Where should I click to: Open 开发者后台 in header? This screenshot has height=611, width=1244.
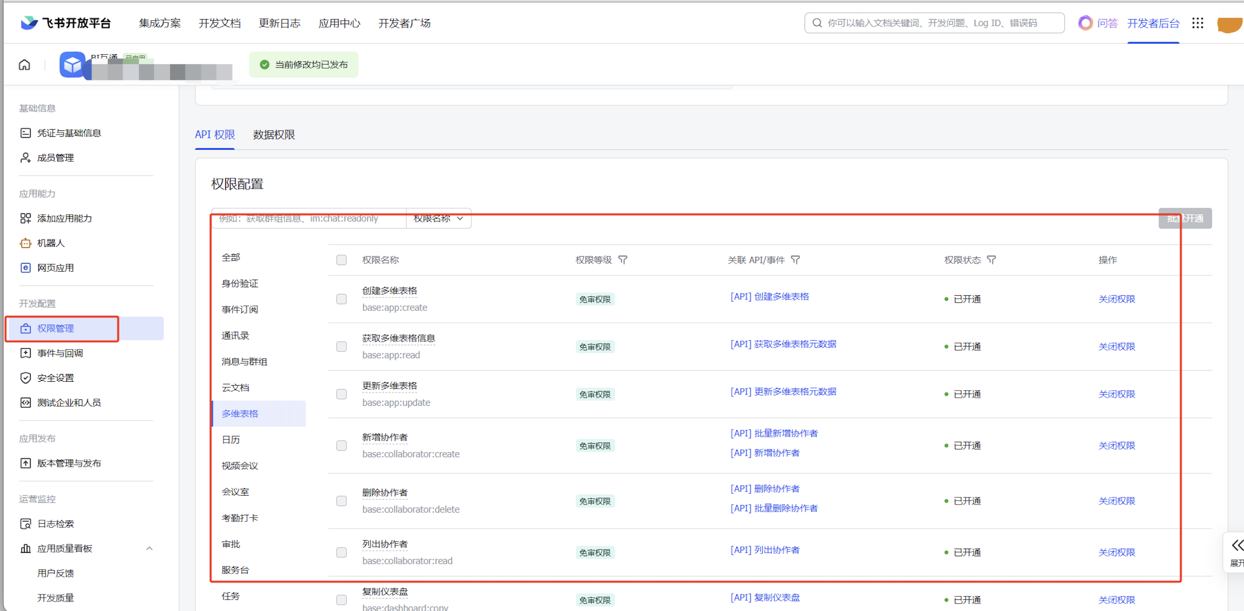[1153, 23]
